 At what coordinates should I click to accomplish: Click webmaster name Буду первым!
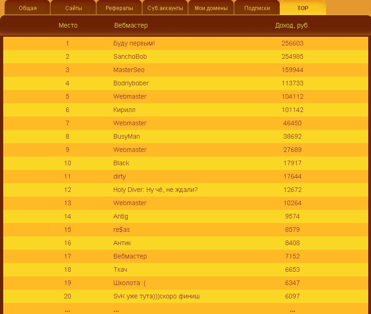pos(134,43)
